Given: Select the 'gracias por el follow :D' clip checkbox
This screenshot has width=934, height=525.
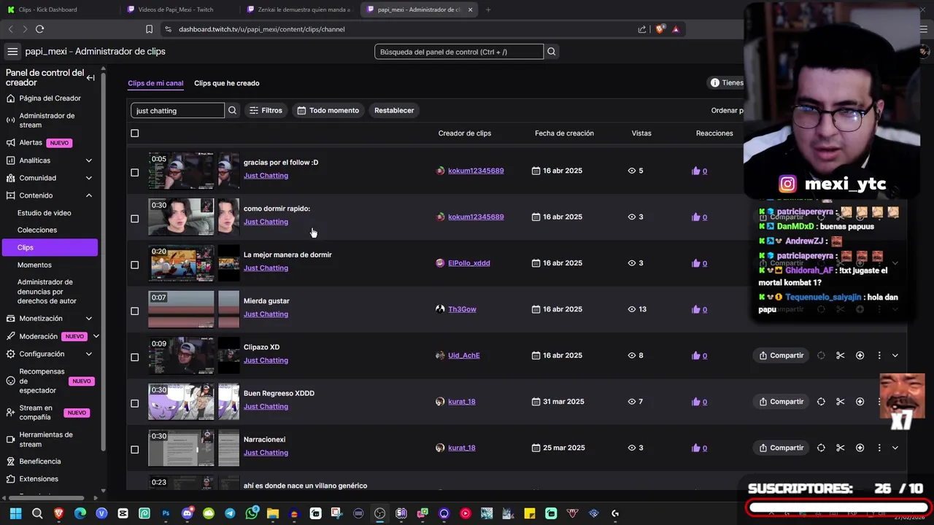Looking at the screenshot, I should 134,173.
